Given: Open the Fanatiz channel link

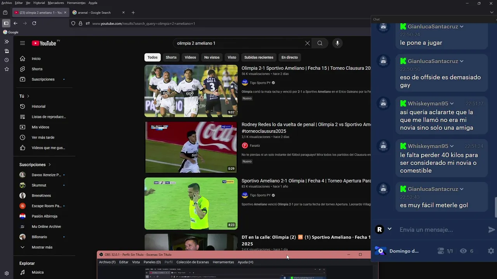Looking at the screenshot, I should 255,146.
